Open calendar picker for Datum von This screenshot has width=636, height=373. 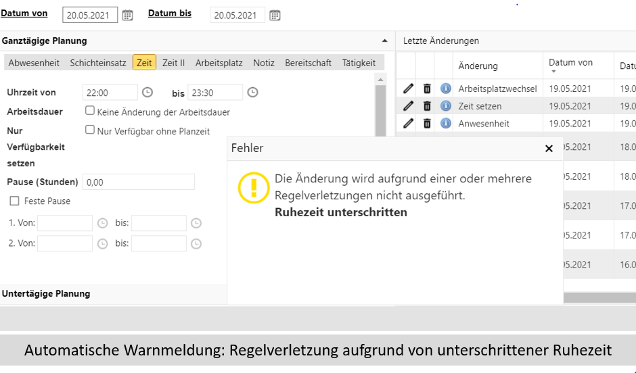coord(127,16)
